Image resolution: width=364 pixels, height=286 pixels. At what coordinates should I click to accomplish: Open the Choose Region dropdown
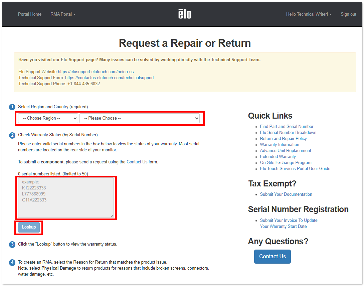click(x=48, y=118)
